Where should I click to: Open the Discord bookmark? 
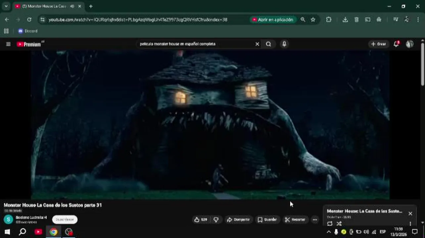28,31
